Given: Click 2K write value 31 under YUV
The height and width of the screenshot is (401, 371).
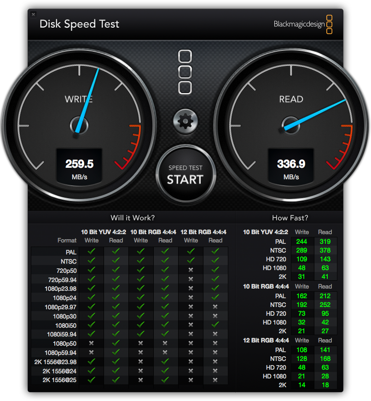Looking at the screenshot, I should [x=301, y=277].
